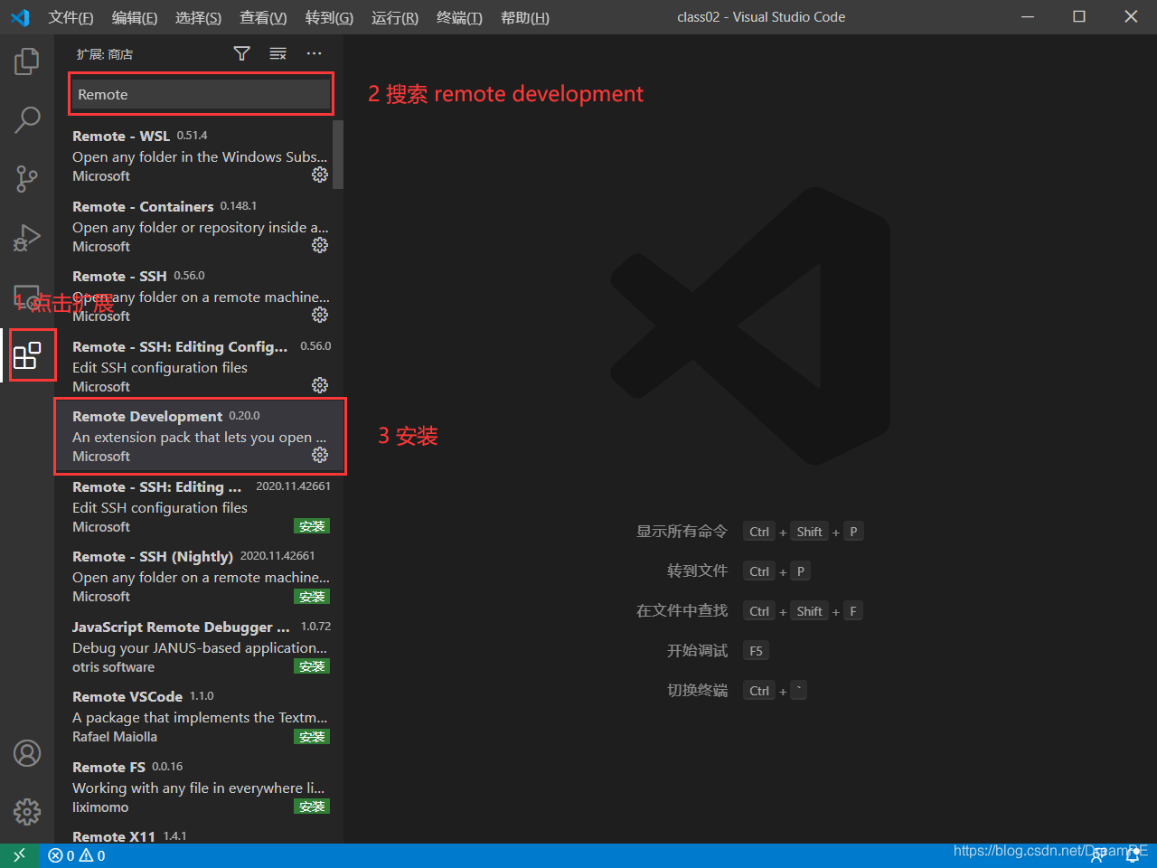Screen dimensions: 1157x868
Task: Click the remote window indicator in the status bar
Action: coord(18,854)
